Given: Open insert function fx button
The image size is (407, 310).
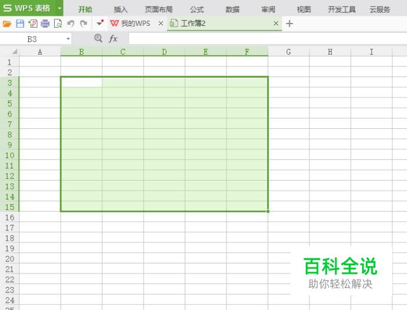Looking at the screenshot, I should (x=113, y=39).
